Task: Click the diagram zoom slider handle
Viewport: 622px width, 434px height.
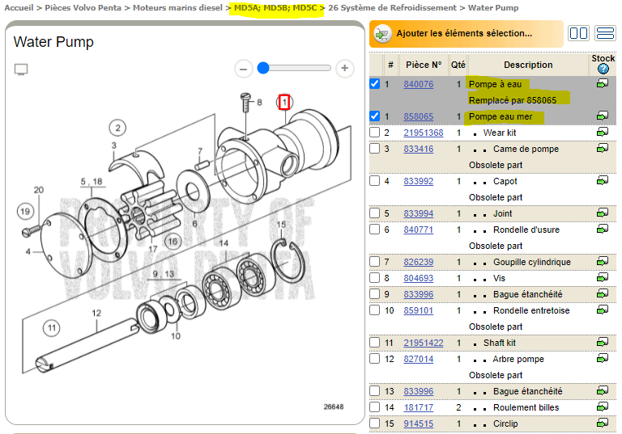Action: (263, 68)
